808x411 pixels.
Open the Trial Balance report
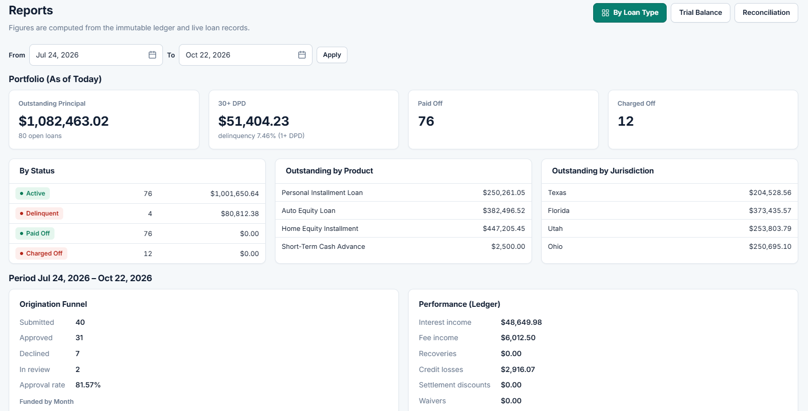[x=700, y=13]
